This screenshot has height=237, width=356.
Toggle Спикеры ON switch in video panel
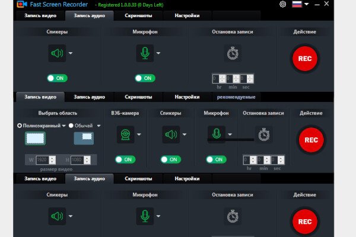(x=171, y=159)
